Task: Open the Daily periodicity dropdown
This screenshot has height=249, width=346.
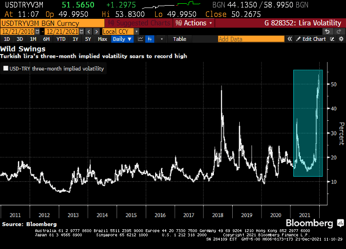Action: point(122,39)
